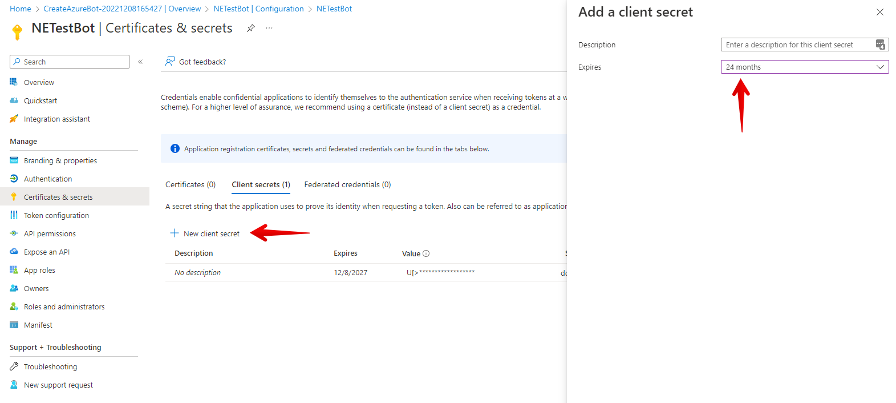
Task: Click the blue info icon in banner
Action: point(175,148)
